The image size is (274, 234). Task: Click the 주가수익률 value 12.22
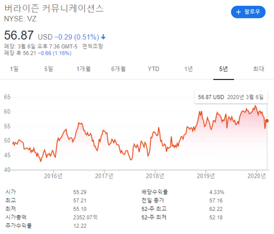click(x=80, y=226)
